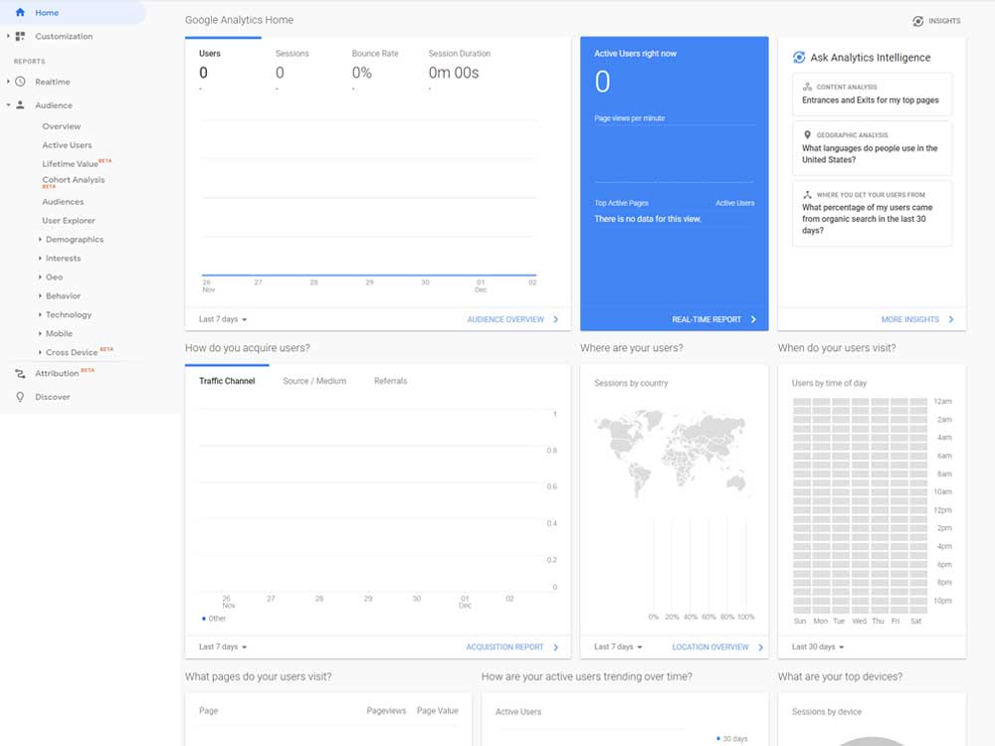Click the Discover icon in the sidebar
Viewport: 995px width, 746px height.
coord(18,396)
